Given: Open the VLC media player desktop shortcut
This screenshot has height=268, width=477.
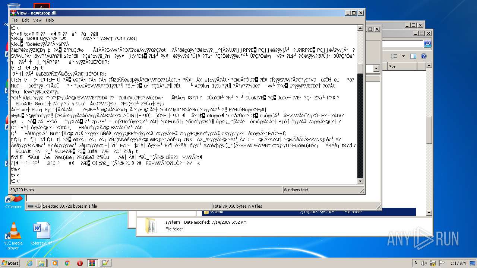Looking at the screenshot, I should pyautogui.click(x=13, y=236).
